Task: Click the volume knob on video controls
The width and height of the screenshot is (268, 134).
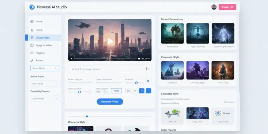Action: [x=139, y=59]
